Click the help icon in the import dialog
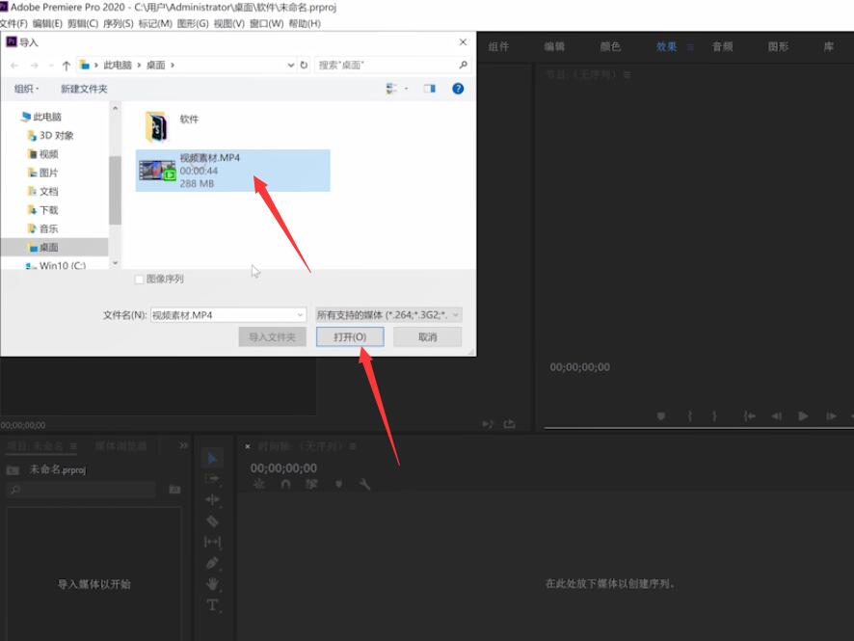Viewport: 854px width, 641px height. (x=458, y=89)
